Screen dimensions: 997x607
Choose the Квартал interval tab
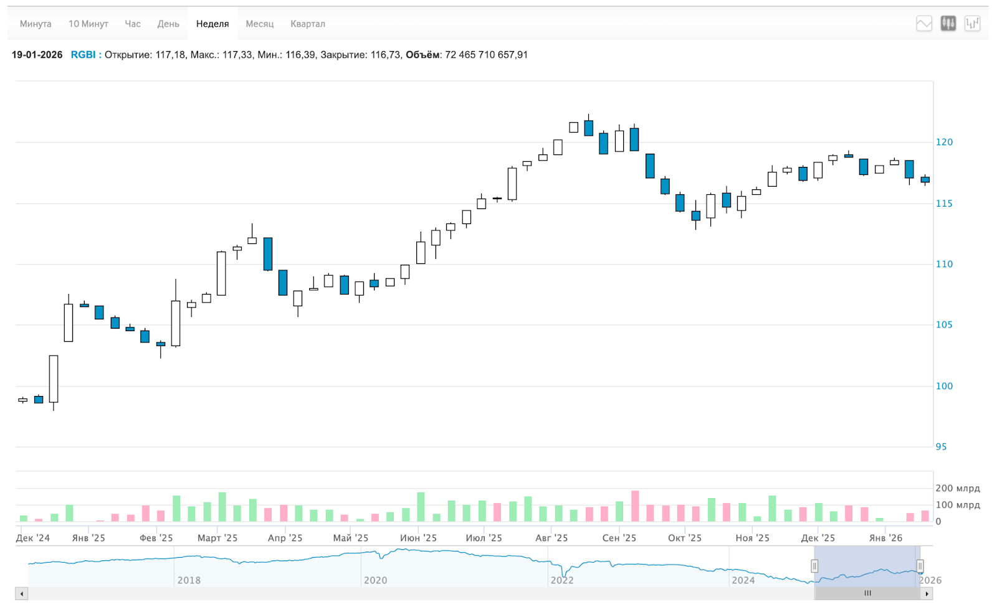tap(308, 24)
